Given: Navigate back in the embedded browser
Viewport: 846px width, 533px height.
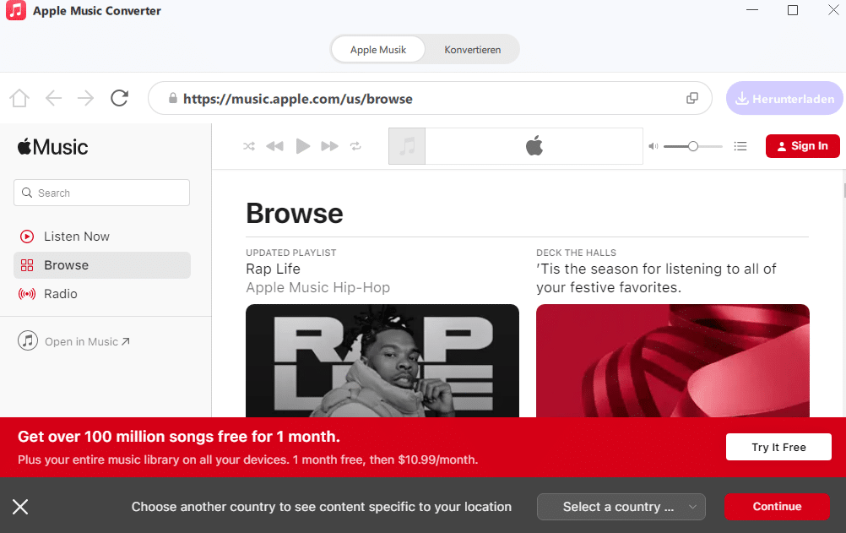Looking at the screenshot, I should pos(53,98).
